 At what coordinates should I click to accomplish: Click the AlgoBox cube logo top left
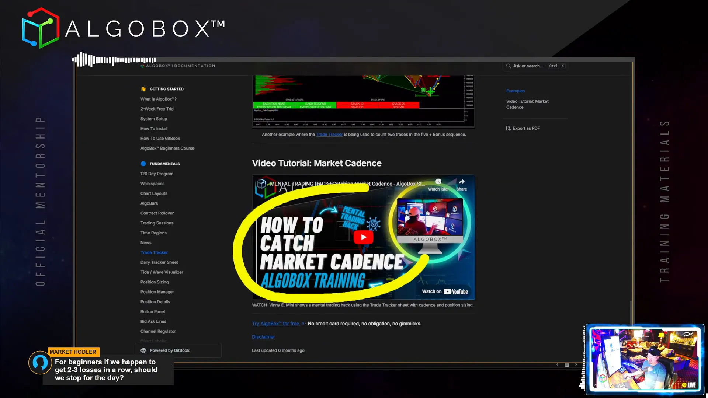pos(41,28)
